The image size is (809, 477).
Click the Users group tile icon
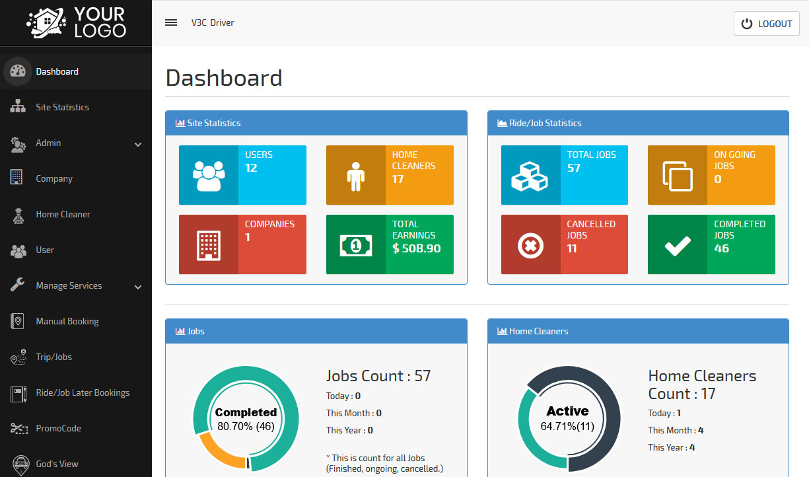pyautogui.click(x=209, y=176)
